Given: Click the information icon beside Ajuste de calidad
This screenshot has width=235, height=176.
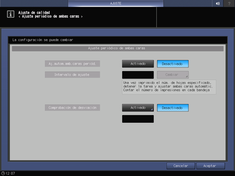Looking at the screenshot, I should click(10, 14).
